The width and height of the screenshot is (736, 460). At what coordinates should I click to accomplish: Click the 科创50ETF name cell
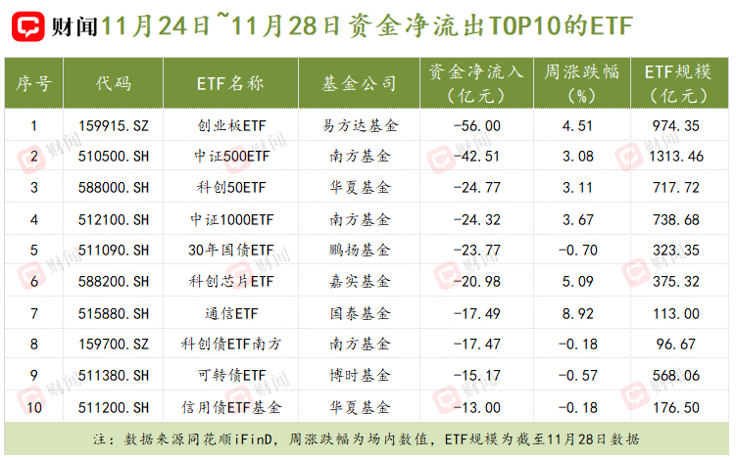[x=231, y=188]
